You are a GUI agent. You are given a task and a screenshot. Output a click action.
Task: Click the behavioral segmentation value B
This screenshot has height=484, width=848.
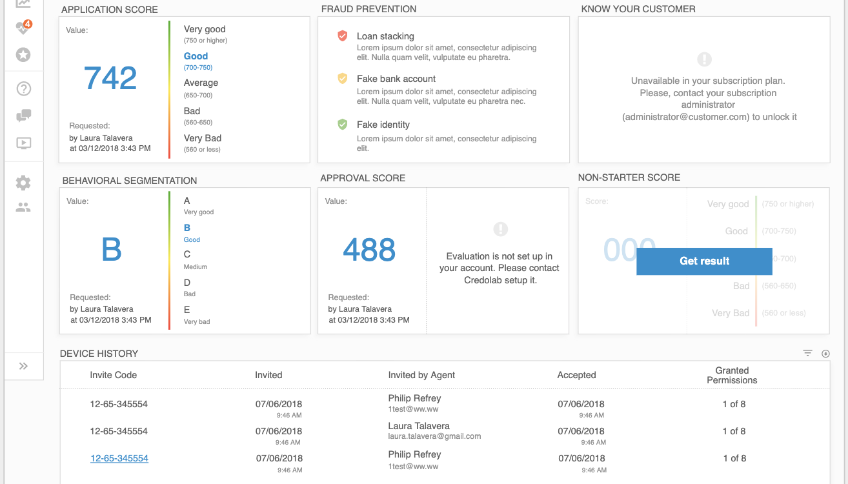coord(112,250)
